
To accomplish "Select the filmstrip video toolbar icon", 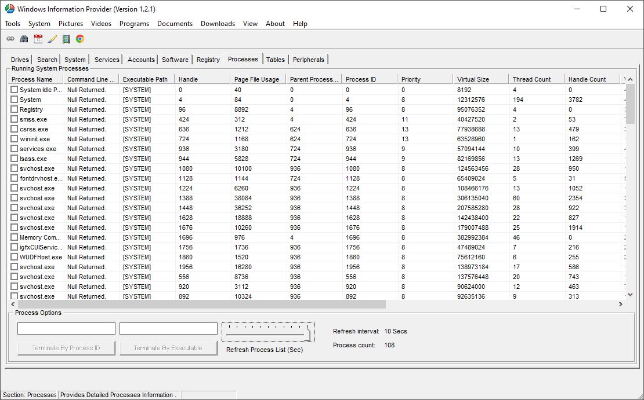I will pyautogui.click(x=66, y=38).
